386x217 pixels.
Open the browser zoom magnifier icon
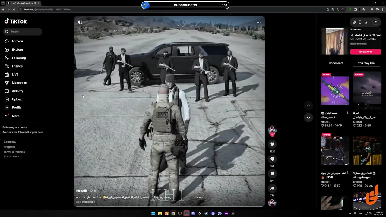pyautogui.click(x=338, y=9)
